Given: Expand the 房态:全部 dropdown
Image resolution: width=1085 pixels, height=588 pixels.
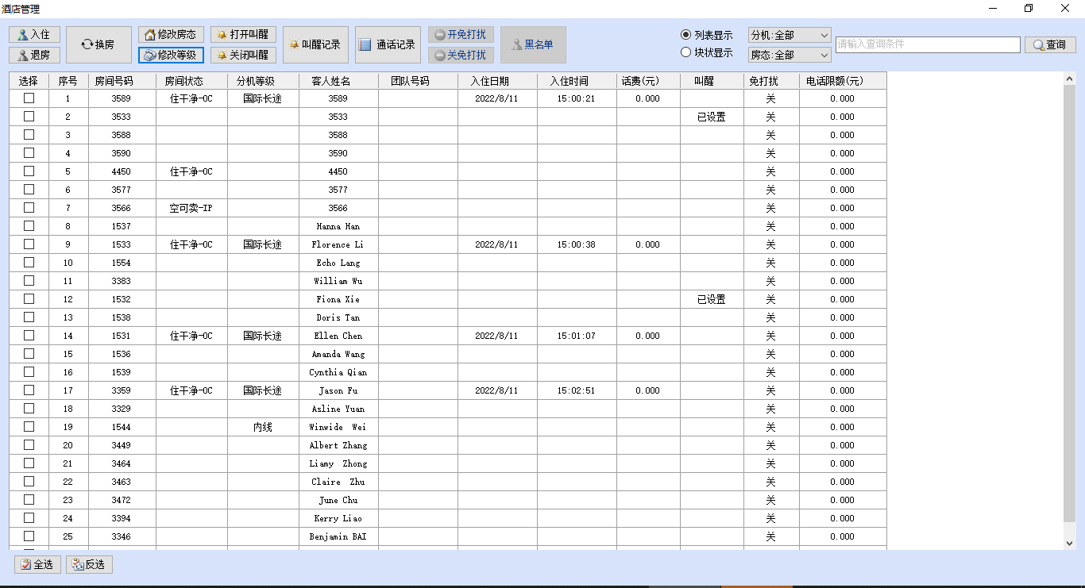Looking at the screenshot, I should (790, 56).
